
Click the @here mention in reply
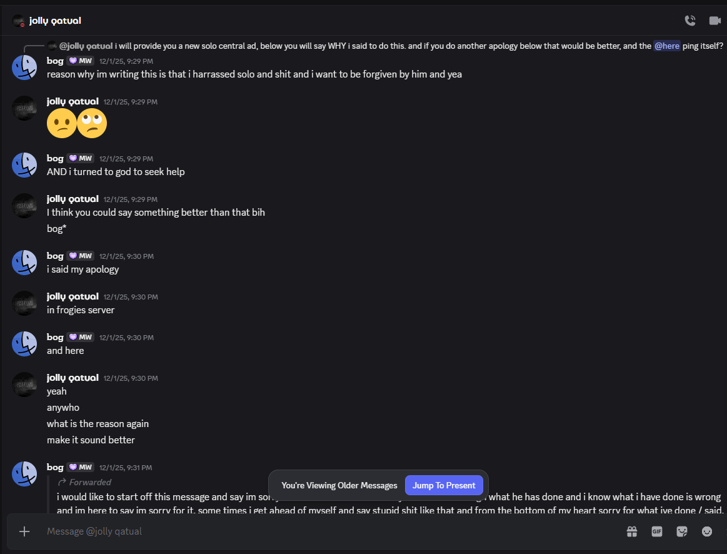click(x=666, y=46)
